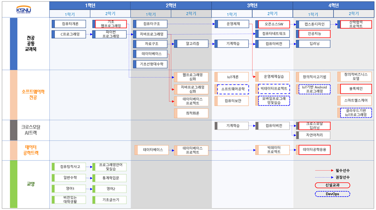Select the 블록체인 course box
This screenshot has height=210, width=376.
354,88
